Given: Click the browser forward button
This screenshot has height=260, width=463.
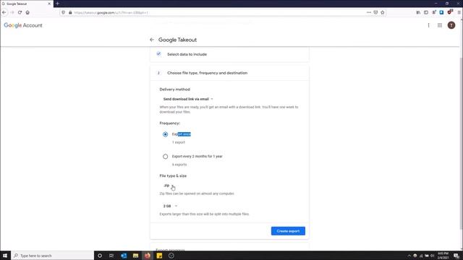Looking at the screenshot, I should point(12,12).
